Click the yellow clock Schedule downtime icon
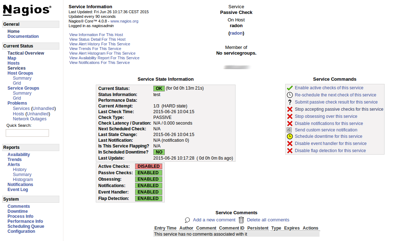This screenshot has height=241, width=396. click(x=290, y=136)
